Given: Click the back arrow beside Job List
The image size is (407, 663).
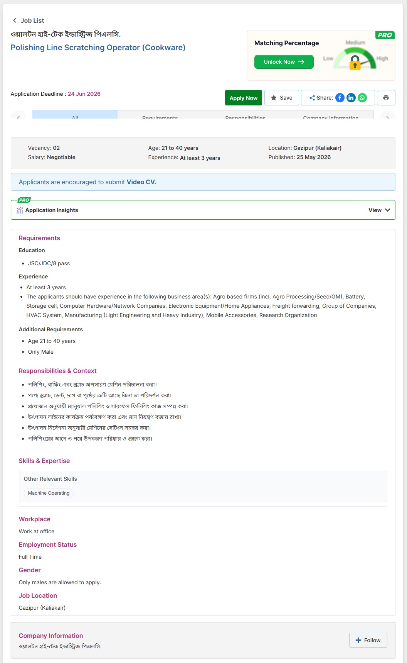Looking at the screenshot, I should click(15, 20).
